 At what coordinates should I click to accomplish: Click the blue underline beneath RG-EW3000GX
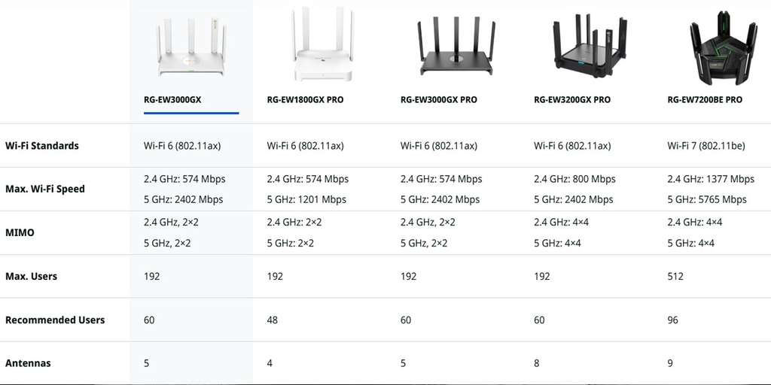coord(191,114)
